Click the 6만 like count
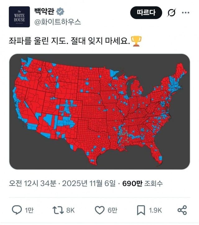This screenshot has width=199, height=225. tap(112, 210)
